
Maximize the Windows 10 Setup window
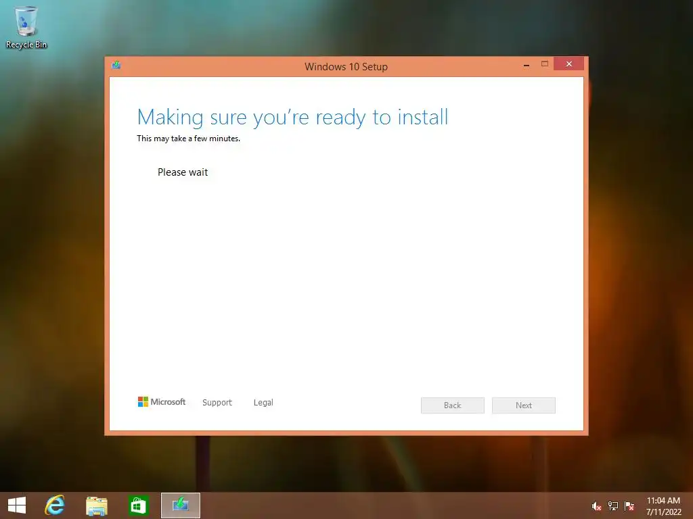[545, 64]
